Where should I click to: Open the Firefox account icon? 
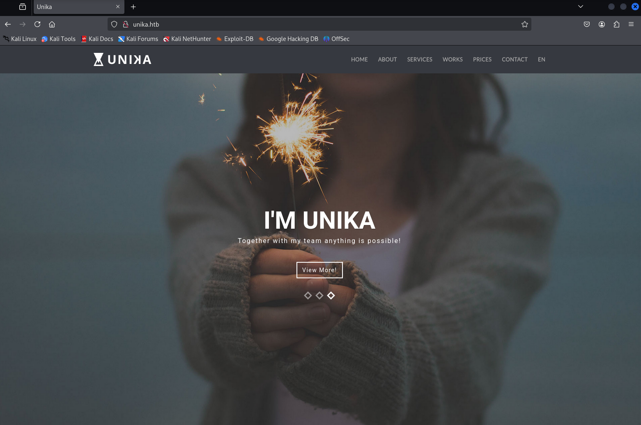tap(602, 24)
